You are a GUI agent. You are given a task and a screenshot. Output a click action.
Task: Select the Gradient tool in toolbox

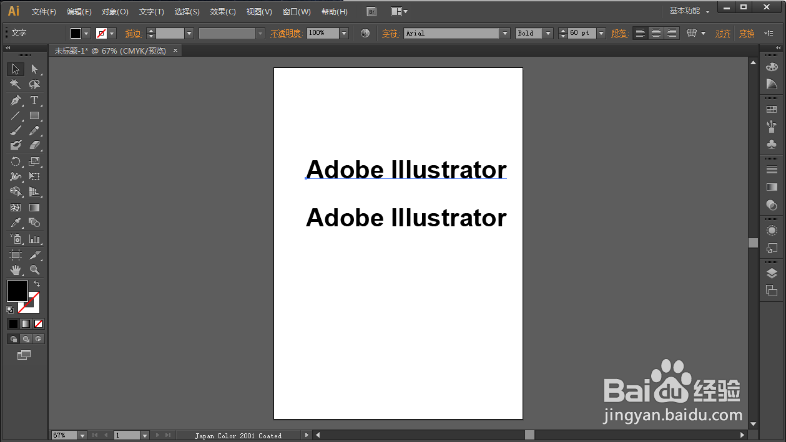pyautogui.click(x=34, y=208)
